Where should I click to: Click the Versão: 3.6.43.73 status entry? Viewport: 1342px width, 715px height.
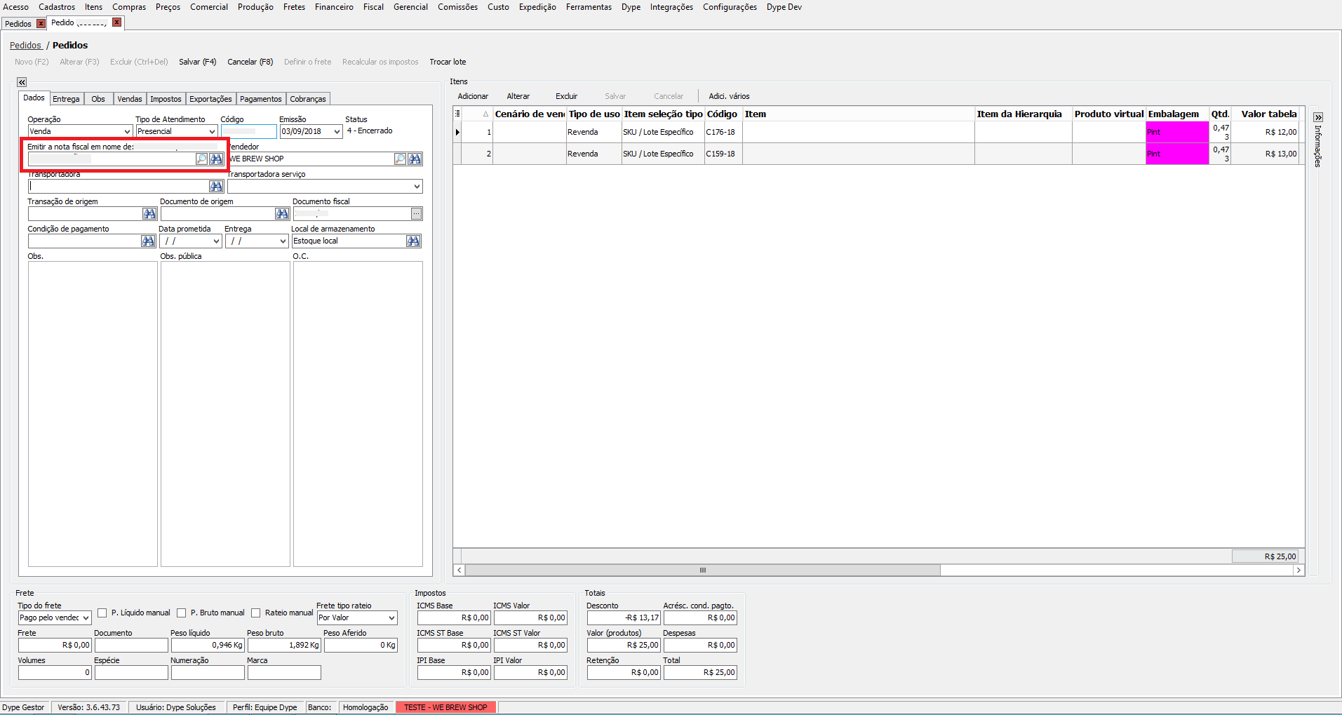88,707
